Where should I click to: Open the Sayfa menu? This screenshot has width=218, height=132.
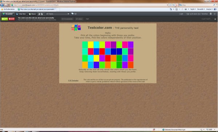(193, 9)
